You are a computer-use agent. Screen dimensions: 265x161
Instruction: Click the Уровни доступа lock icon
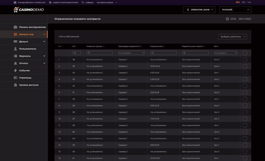(15, 84)
